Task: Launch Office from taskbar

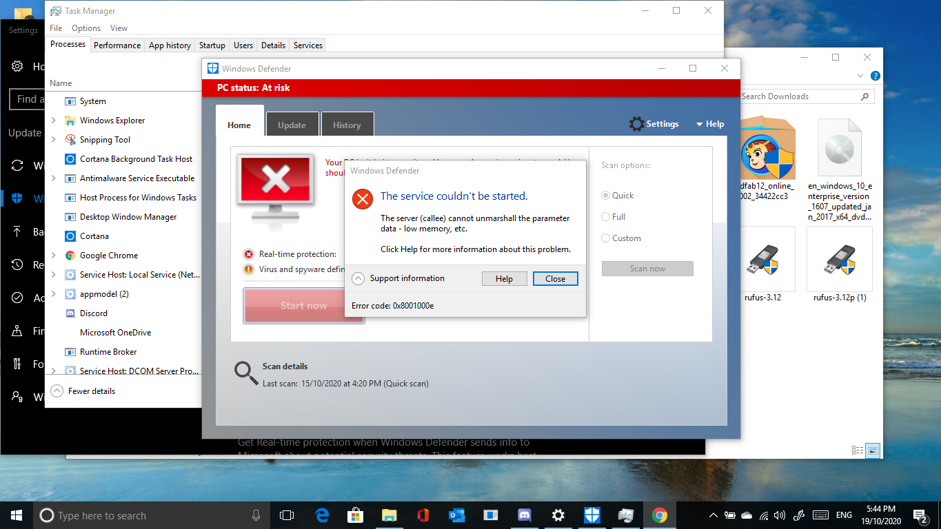Action: [x=423, y=515]
